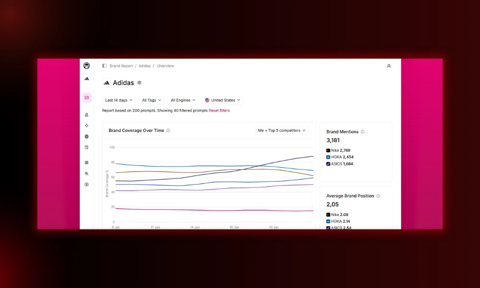480x288 pixels.
Task: Click the 14 Jan label on the chart axis
Action: (x=195, y=228)
